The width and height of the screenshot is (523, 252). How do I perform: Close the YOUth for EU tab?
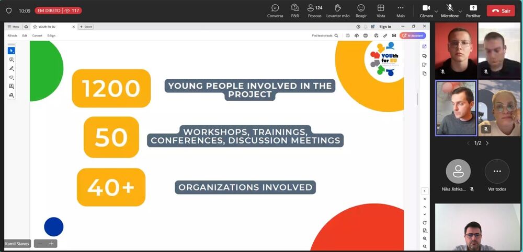click(74, 27)
